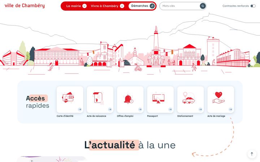260x162 pixels.
Task: Open the ville de Chambéry homepage logo
Action: [x=25, y=6]
